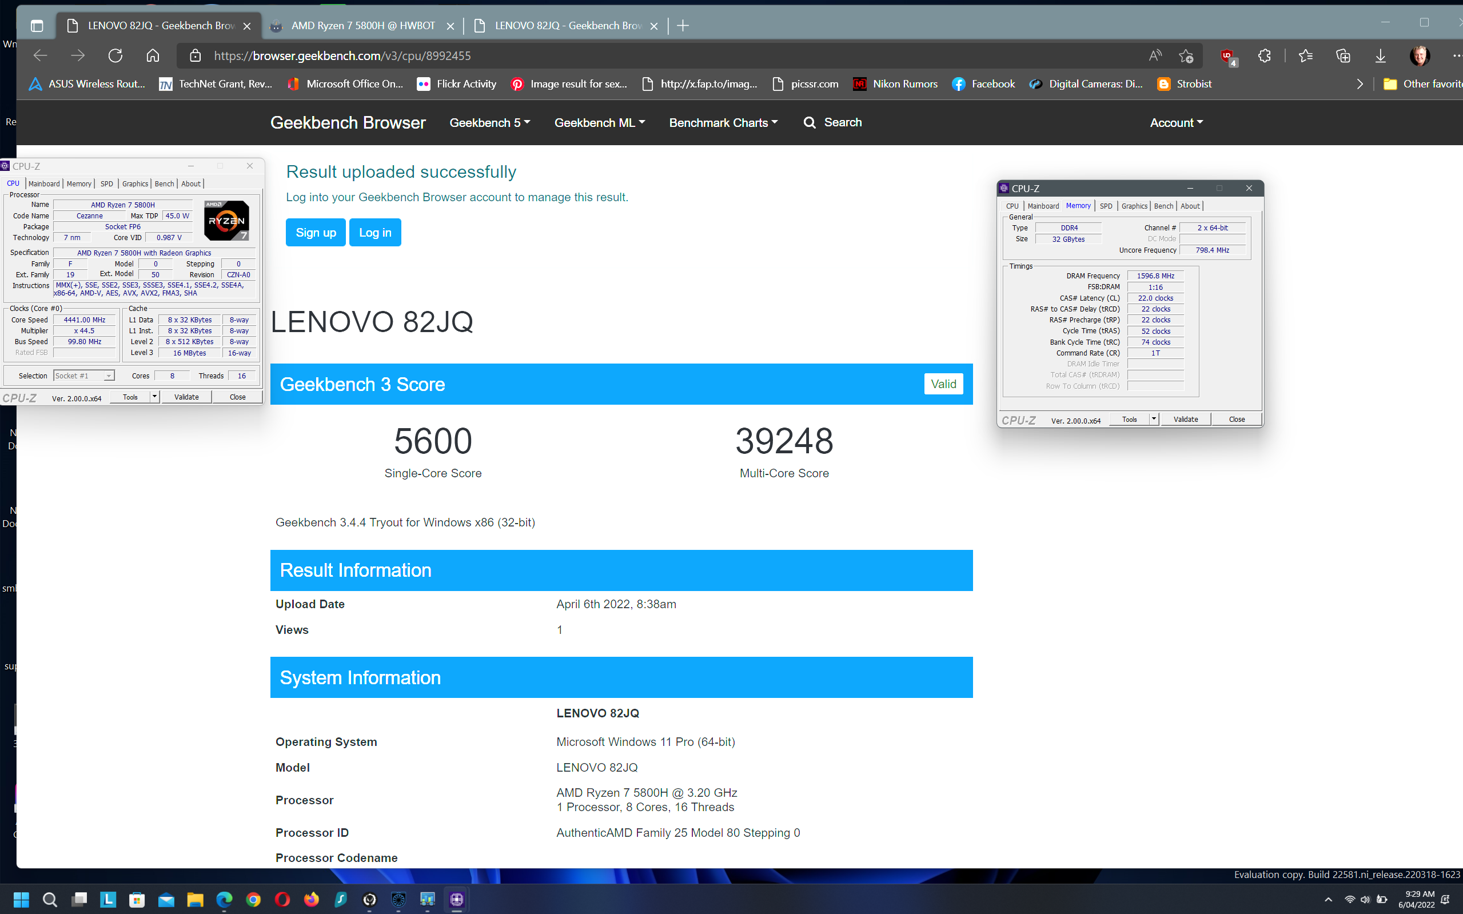This screenshot has height=914, width=1463.
Task: Open the Strobist bookmark
Action: tap(1185, 84)
